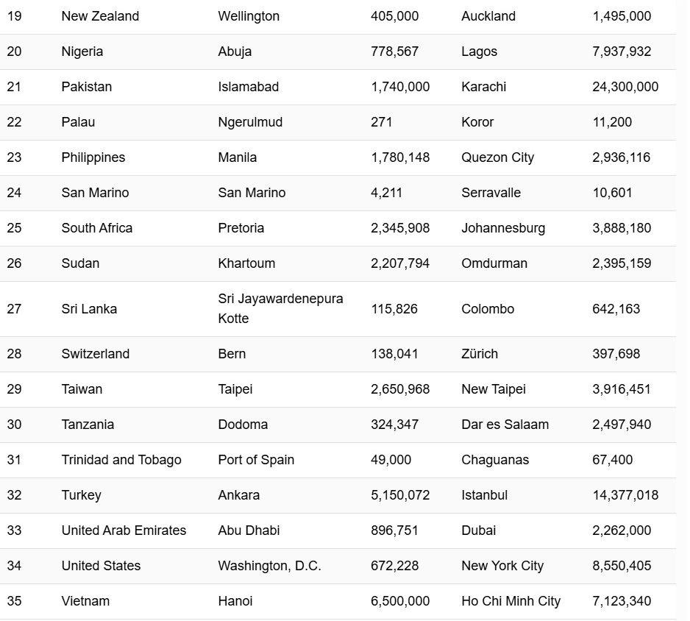This screenshot has width=690, height=621.
Task: Select Islamabad in the capital column
Action: 249,87
